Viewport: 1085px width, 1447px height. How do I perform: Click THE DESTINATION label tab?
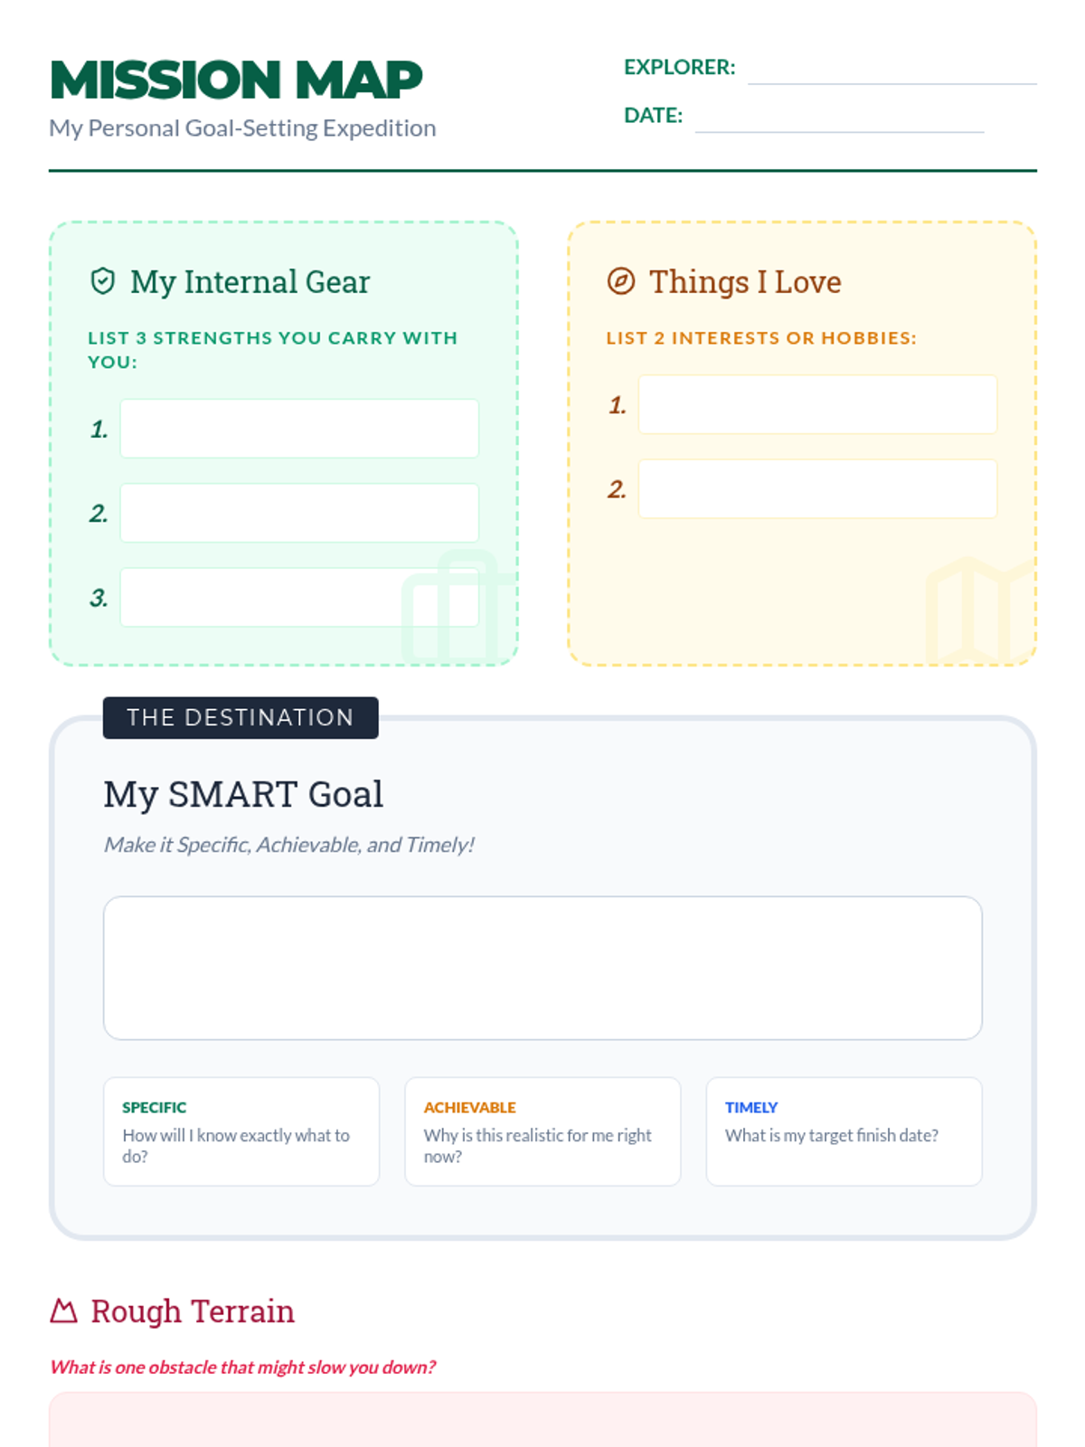pos(241,717)
